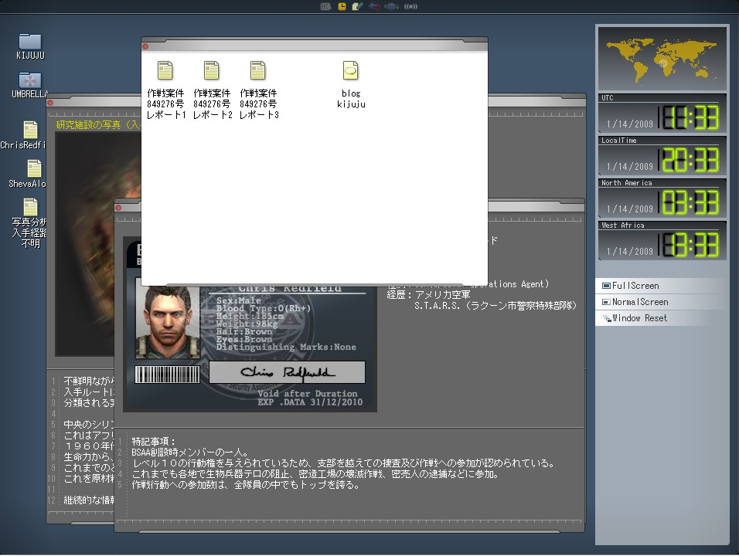Click the UTC clock display

662,113
